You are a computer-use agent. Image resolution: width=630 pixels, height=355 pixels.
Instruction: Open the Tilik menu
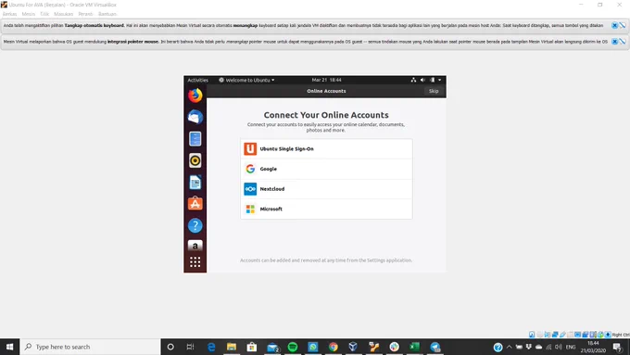pos(44,14)
